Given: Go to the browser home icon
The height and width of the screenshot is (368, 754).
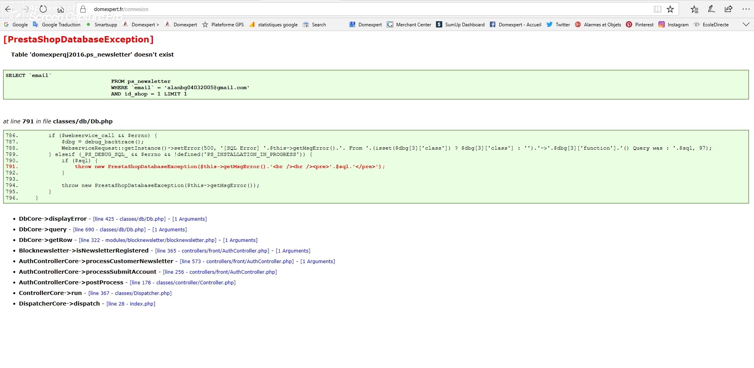Looking at the screenshot, I should tap(61, 9).
